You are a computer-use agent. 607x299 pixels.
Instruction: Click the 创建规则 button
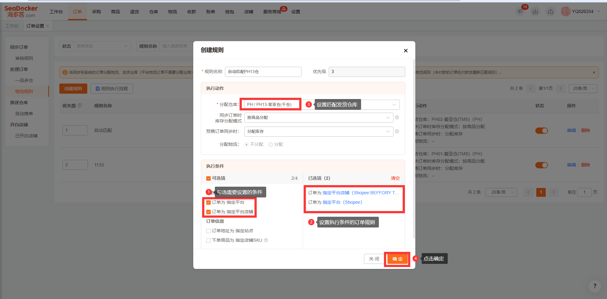click(73, 89)
